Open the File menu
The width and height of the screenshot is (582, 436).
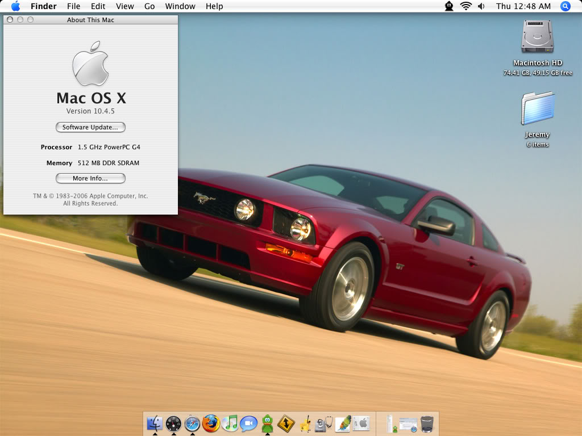[x=73, y=6]
